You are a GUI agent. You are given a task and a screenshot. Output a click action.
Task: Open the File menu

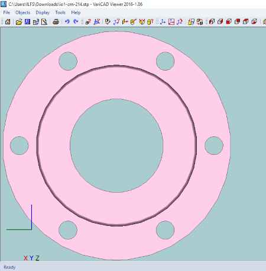[7, 12]
